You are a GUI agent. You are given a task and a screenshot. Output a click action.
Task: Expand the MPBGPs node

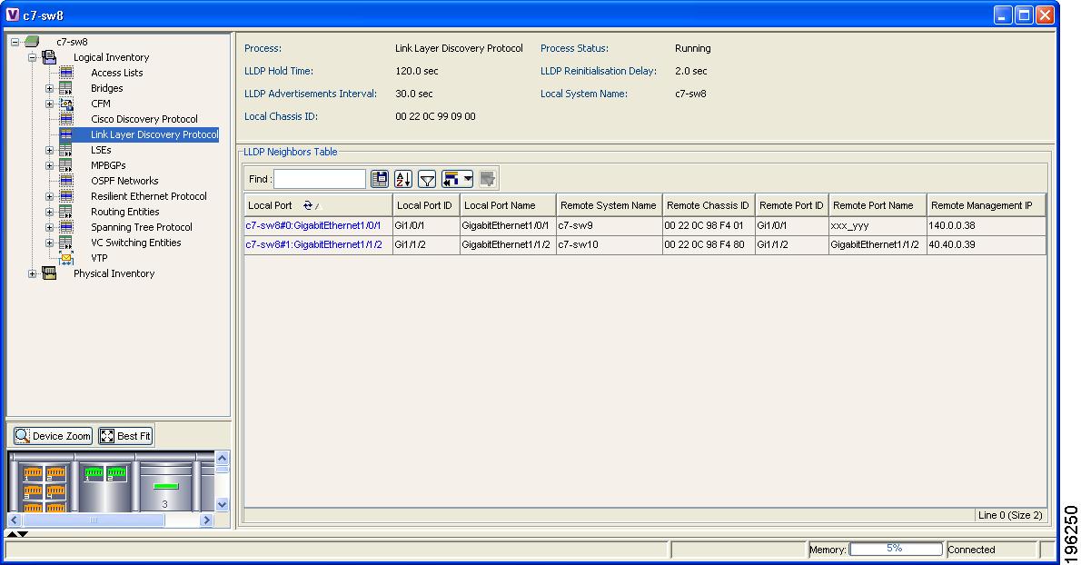[x=50, y=165]
